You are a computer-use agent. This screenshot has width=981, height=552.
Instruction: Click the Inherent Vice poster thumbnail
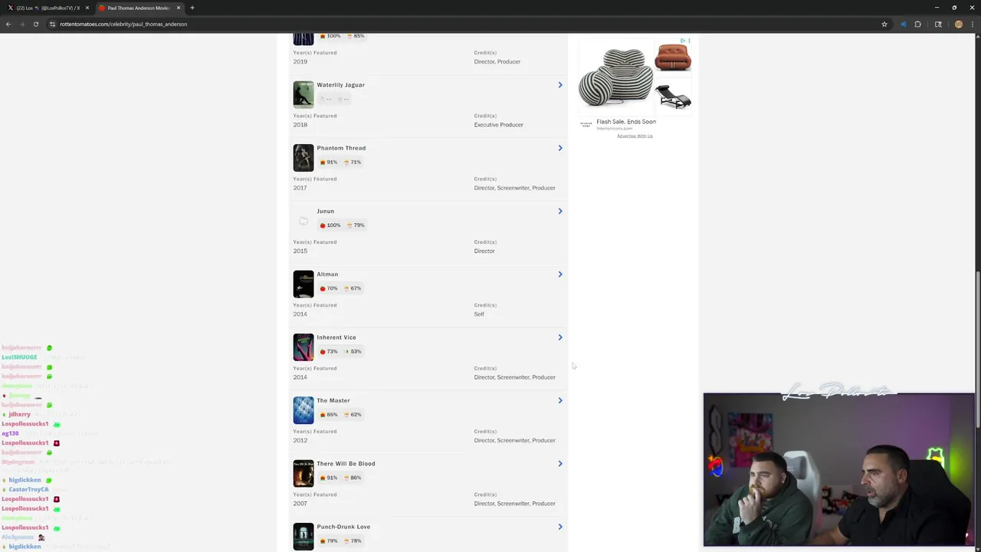point(303,347)
